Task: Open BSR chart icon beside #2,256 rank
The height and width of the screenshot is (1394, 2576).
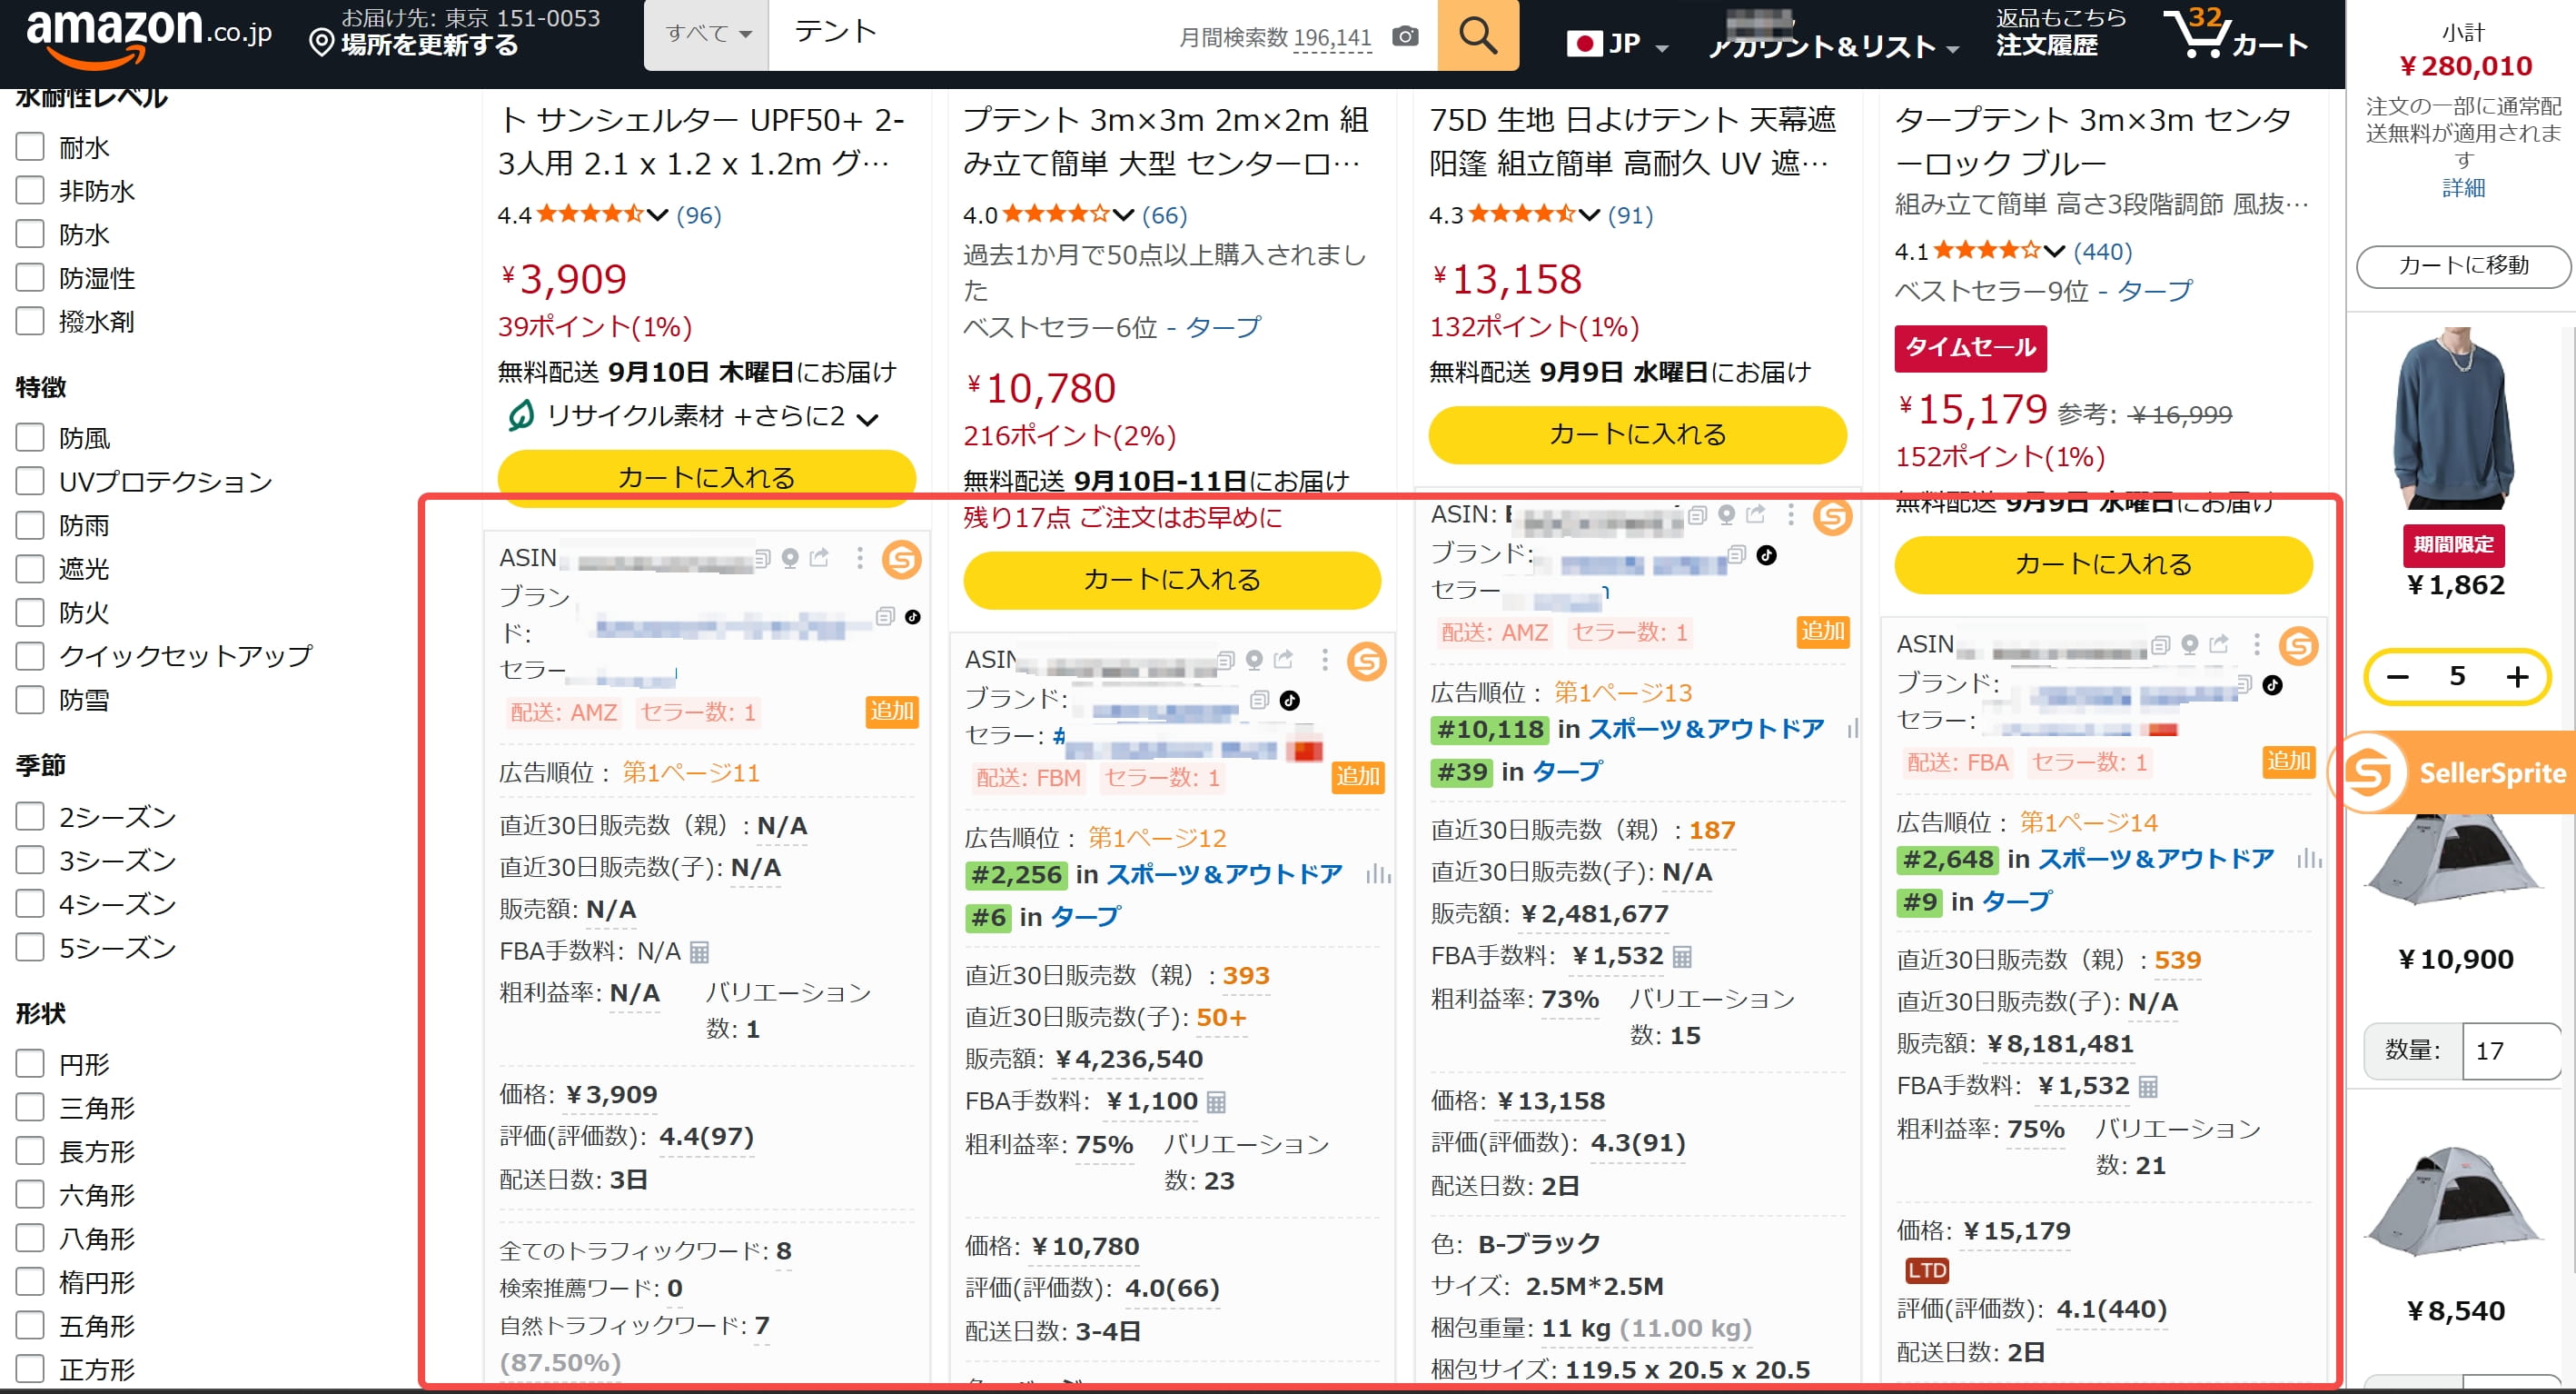Action: coord(1378,874)
